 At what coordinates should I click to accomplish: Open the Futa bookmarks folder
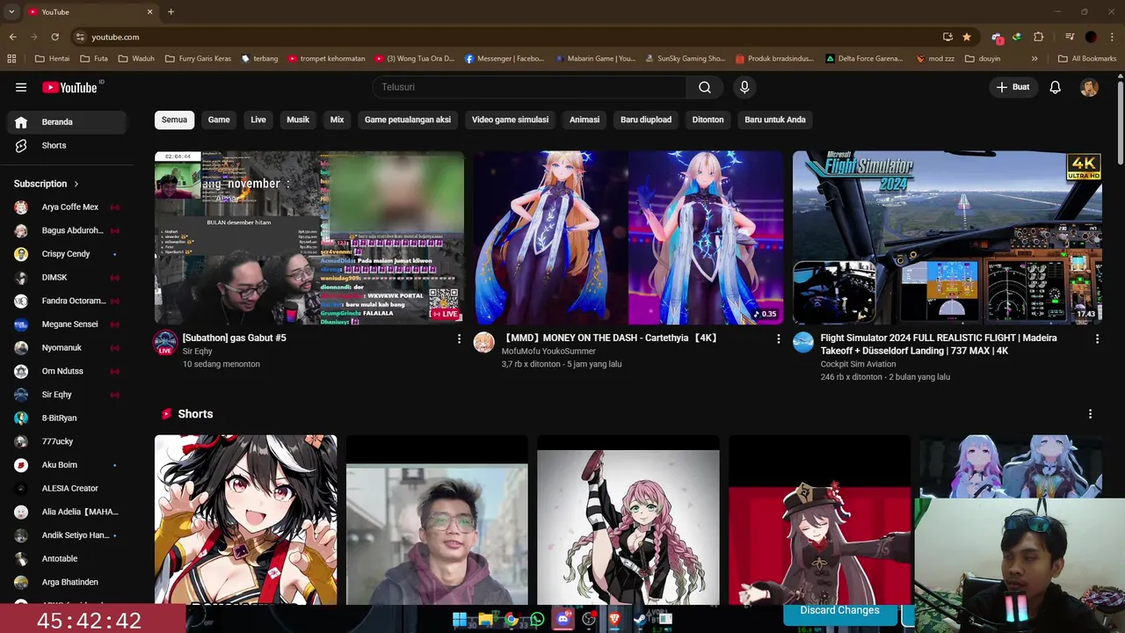pos(93,59)
